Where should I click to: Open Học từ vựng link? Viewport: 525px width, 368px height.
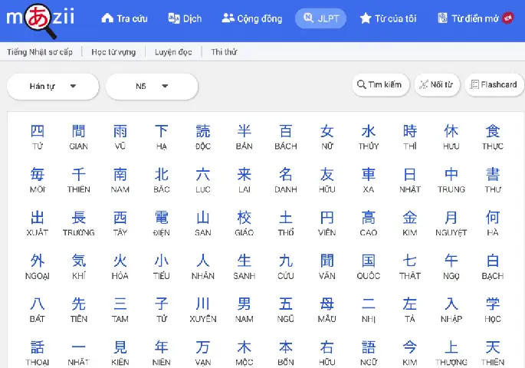click(x=113, y=52)
